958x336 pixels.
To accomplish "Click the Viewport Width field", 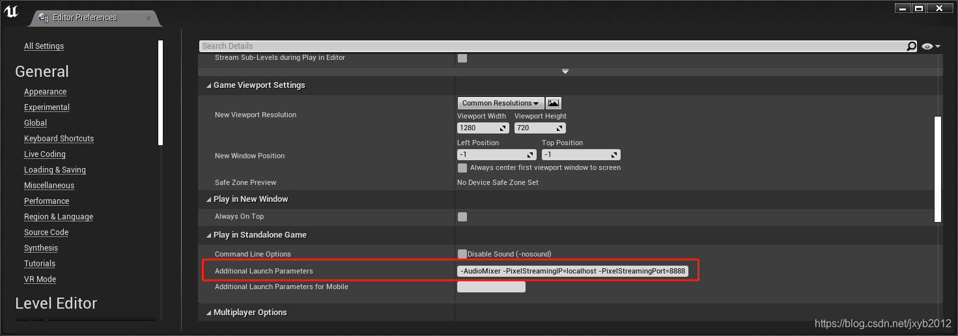I will (x=483, y=128).
